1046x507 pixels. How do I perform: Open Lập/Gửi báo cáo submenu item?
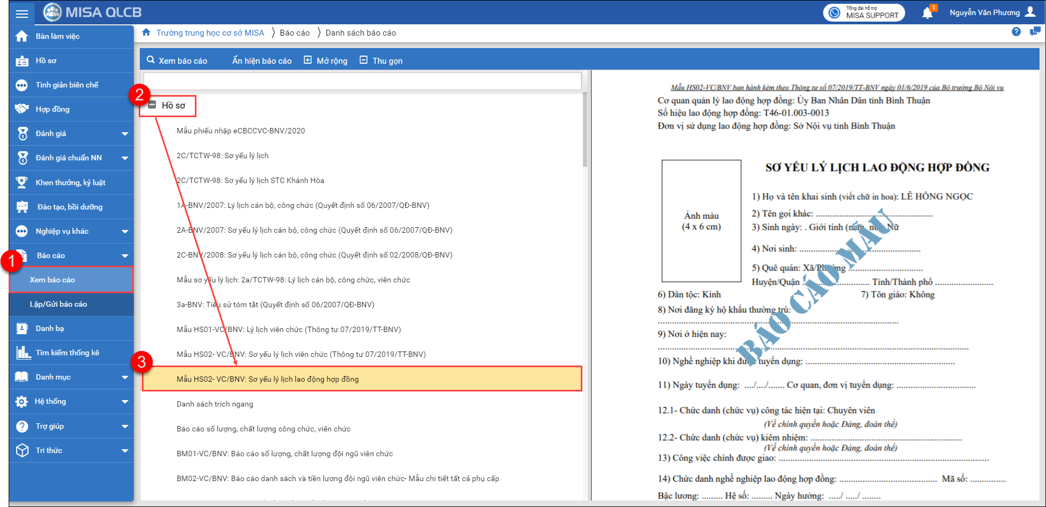point(58,304)
